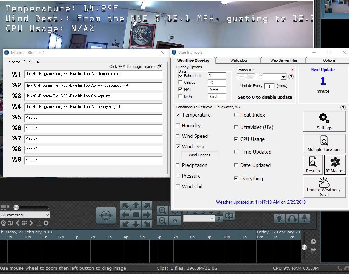Image resolution: width=349 pixels, height=274 pixels.
Task: Click the timeline clock icon
Action: [313, 241]
